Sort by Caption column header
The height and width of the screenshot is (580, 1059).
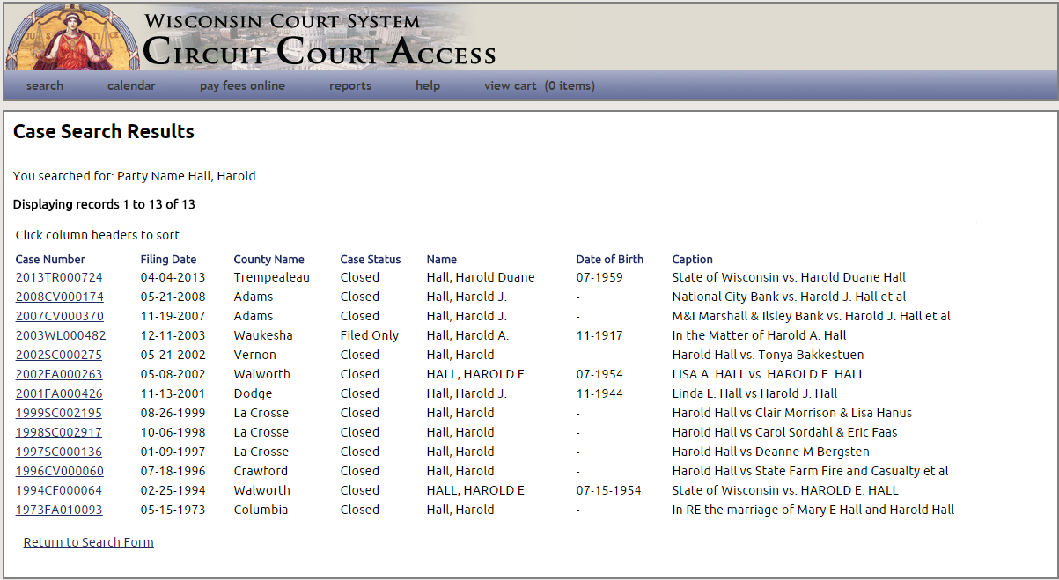pyautogui.click(x=693, y=260)
